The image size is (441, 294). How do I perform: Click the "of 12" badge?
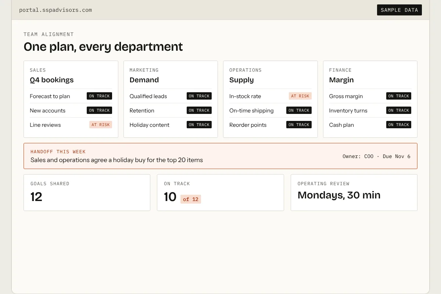[191, 199]
